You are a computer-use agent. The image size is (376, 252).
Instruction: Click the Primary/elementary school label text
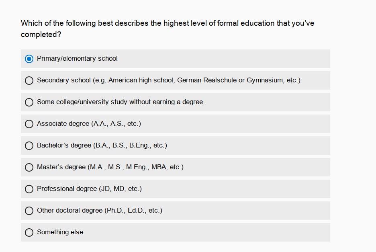pyautogui.click(x=77, y=59)
